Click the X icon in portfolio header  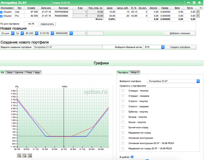(194, 2)
